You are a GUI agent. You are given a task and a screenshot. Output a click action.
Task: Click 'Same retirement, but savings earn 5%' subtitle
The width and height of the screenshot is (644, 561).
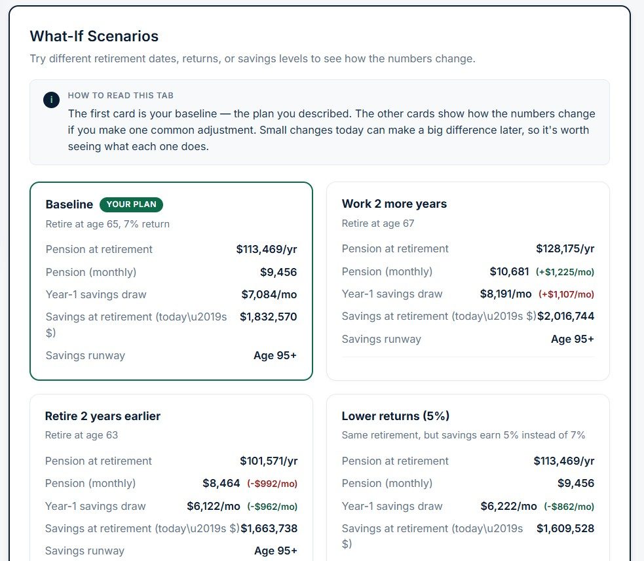[463, 435]
